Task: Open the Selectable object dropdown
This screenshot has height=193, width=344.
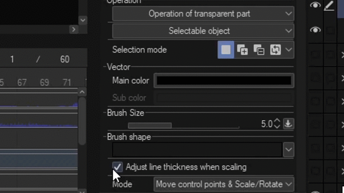Action: pyautogui.click(x=203, y=31)
